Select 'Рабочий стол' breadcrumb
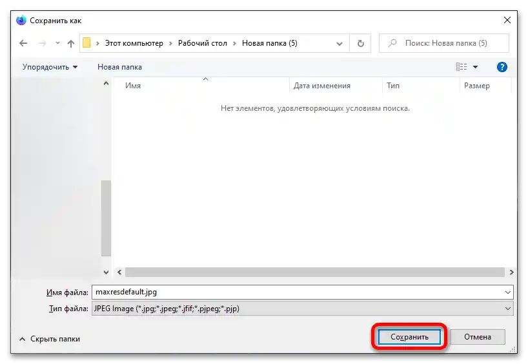 pyautogui.click(x=203, y=43)
